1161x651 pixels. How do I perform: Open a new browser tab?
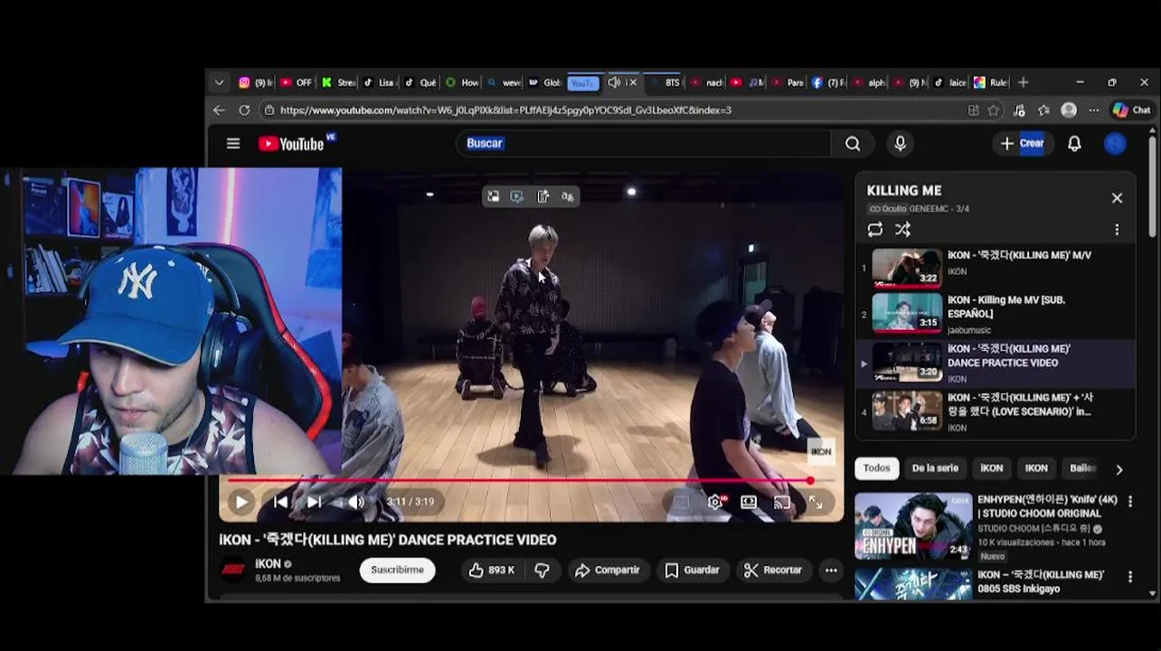[x=1024, y=82]
